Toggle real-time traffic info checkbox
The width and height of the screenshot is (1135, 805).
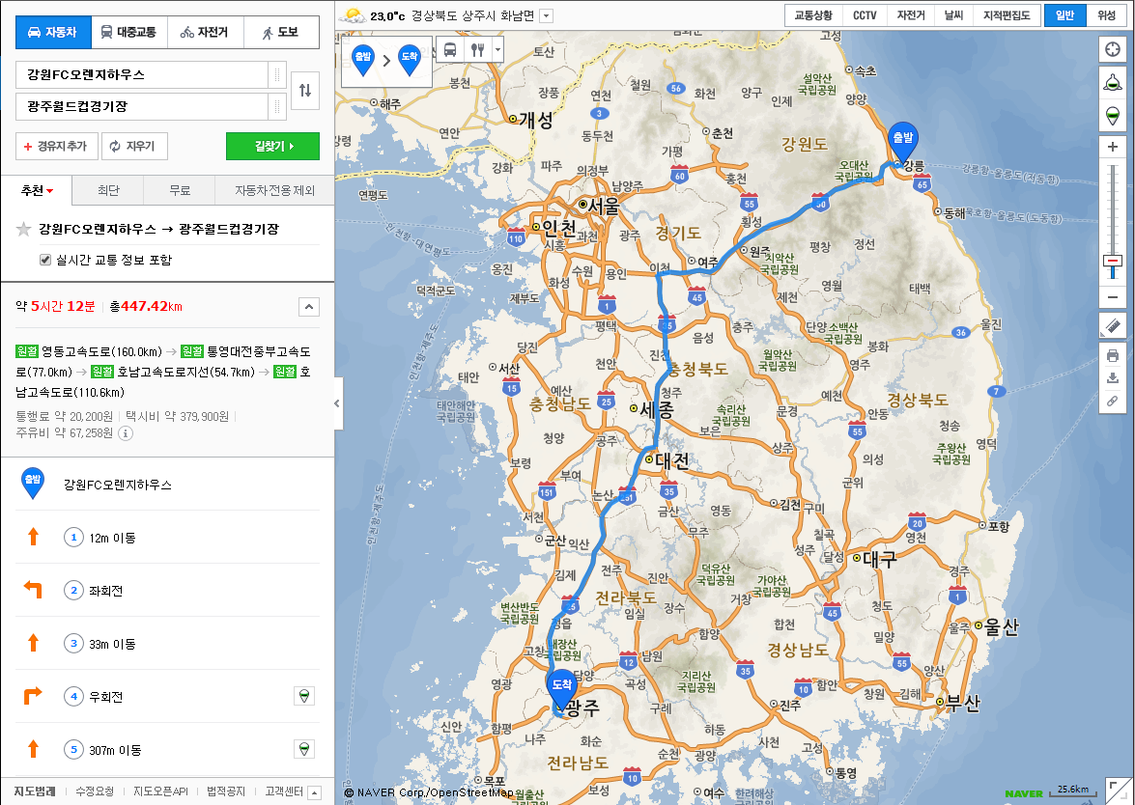pos(44,260)
